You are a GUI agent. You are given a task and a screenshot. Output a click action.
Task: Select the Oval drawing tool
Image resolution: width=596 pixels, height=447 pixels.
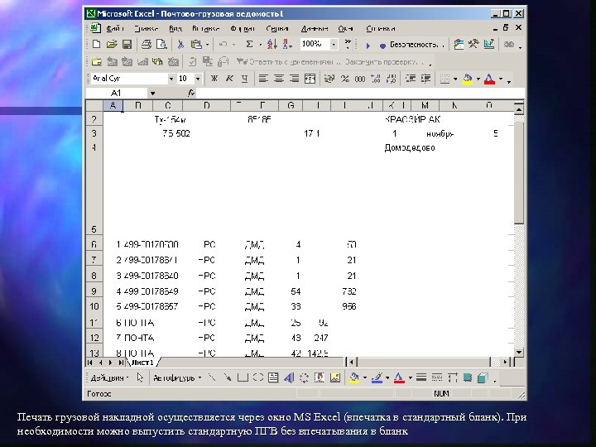coord(258,377)
